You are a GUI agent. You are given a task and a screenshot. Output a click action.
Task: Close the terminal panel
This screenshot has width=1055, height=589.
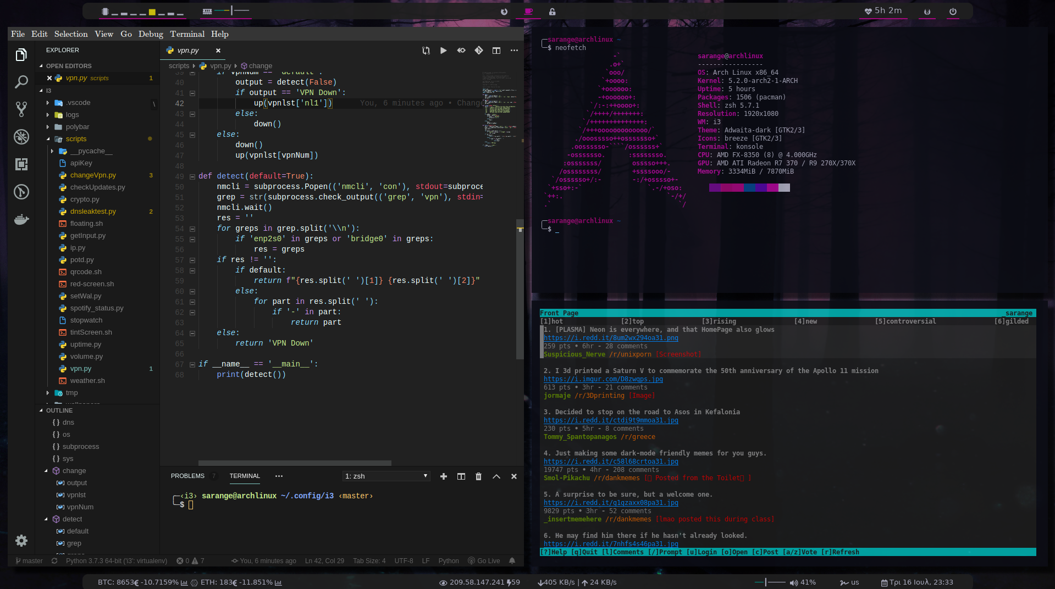[514, 476]
